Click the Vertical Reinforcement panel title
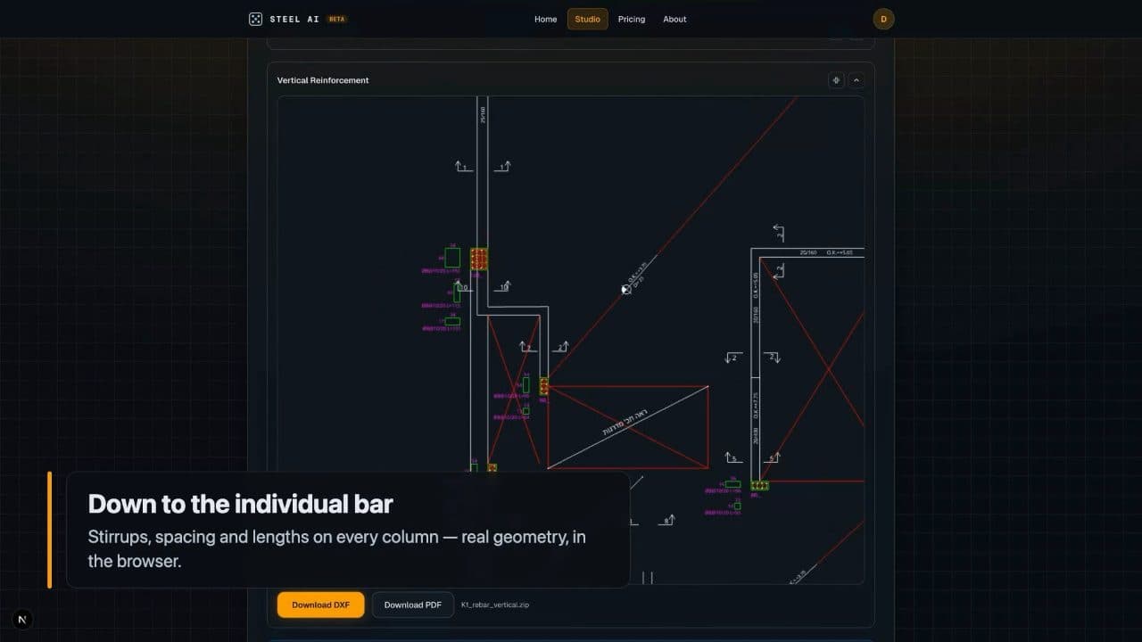 (x=323, y=80)
